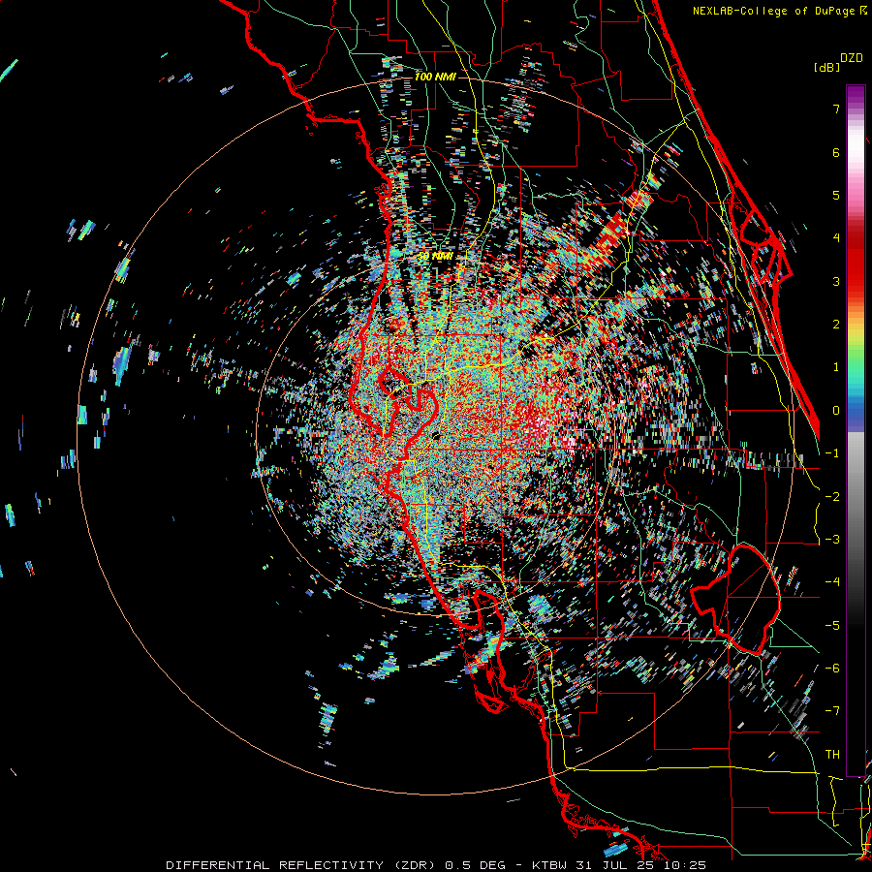Click the DZD legend title

(x=852, y=57)
